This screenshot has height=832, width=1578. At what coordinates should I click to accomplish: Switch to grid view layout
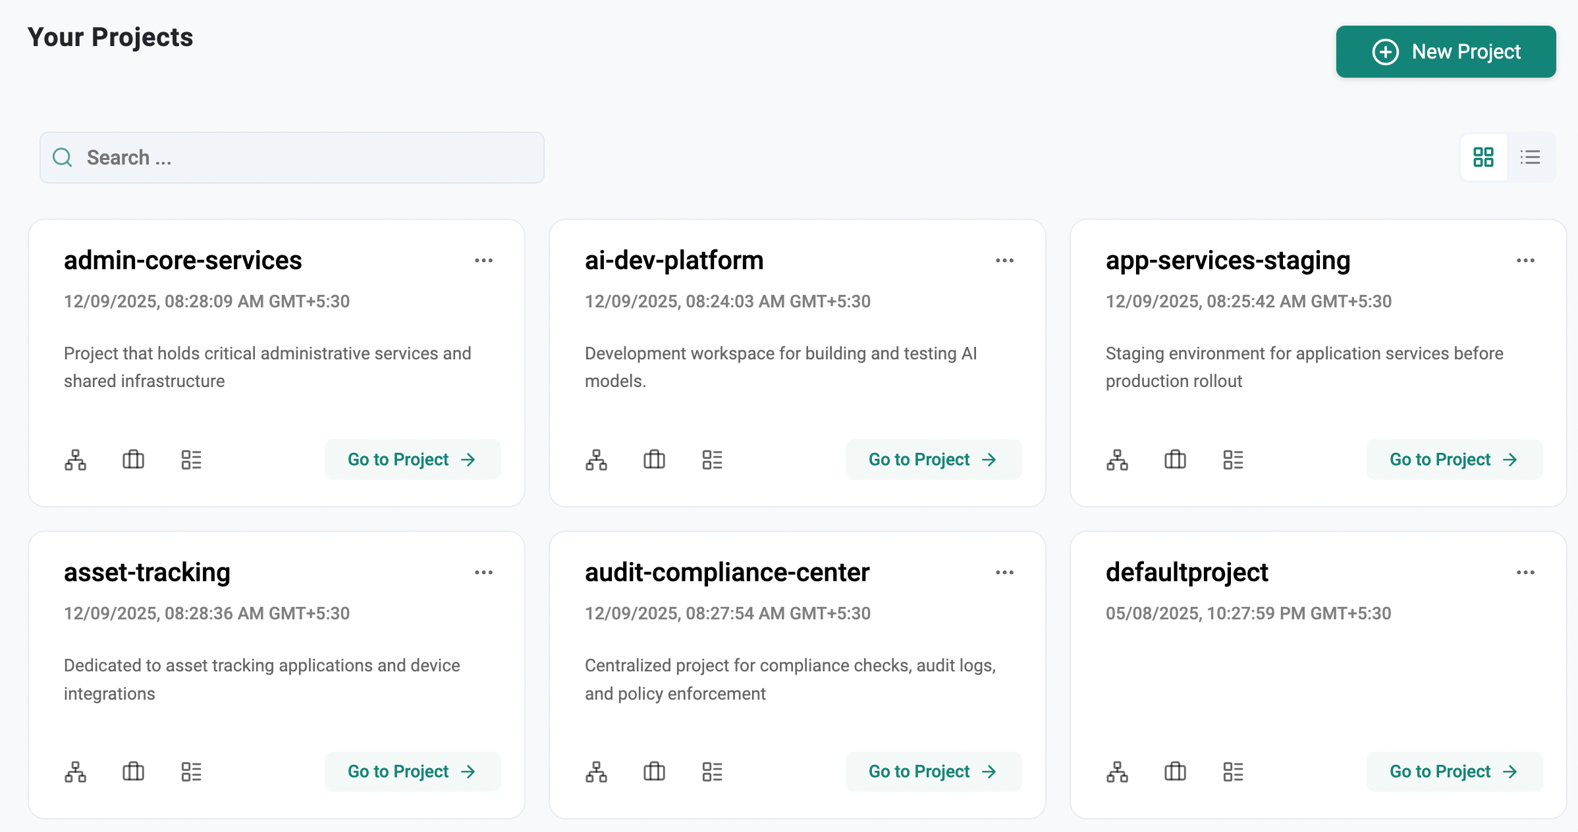click(1483, 157)
